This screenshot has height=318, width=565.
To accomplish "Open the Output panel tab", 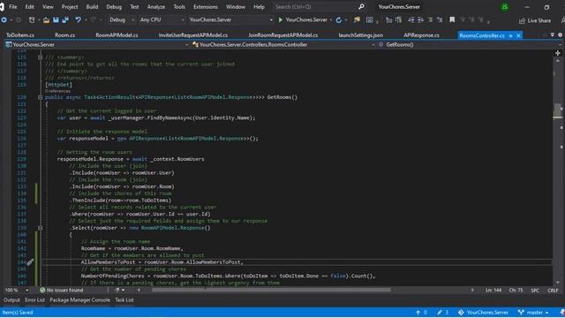I will tap(11, 300).
